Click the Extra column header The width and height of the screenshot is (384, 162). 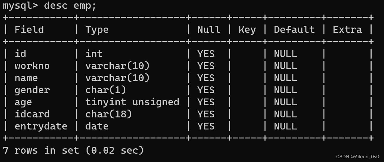click(x=347, y=29)
